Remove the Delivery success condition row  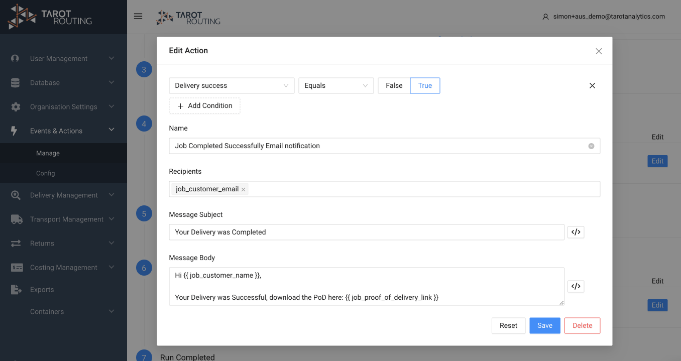pos(592,86)
